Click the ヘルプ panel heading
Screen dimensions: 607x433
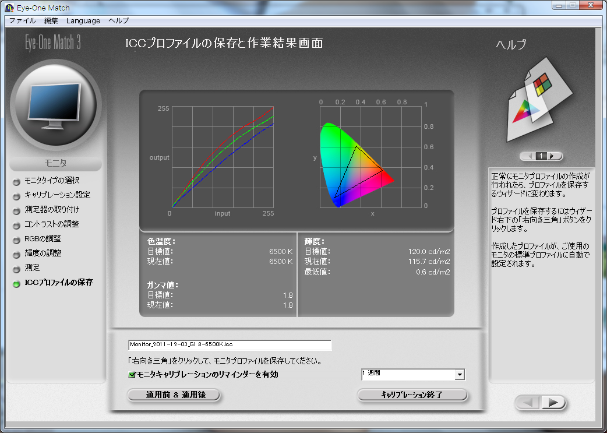pos(511,44)
